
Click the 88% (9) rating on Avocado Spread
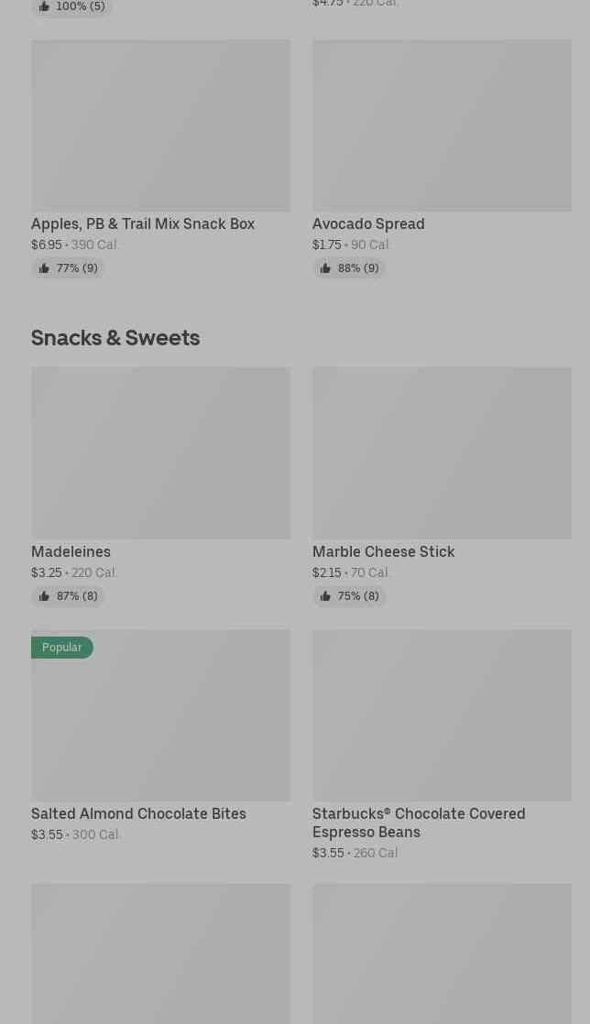[x=358, y=268]
